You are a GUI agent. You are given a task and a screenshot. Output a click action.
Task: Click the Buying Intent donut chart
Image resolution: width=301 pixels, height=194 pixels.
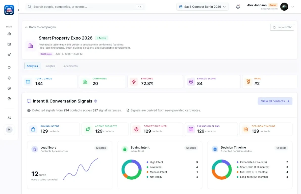pos(132,170)
